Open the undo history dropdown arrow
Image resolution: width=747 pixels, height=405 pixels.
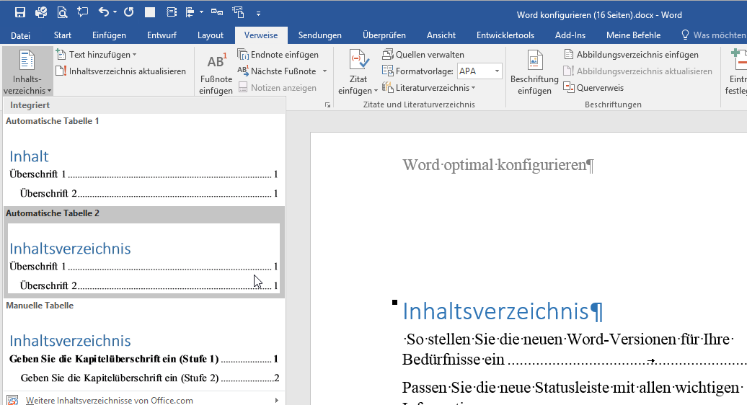click(x=115, y=12)
